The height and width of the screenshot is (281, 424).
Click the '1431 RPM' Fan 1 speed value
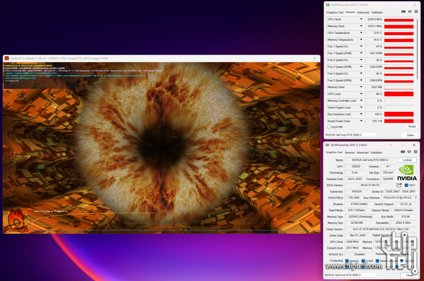point(374,53)
